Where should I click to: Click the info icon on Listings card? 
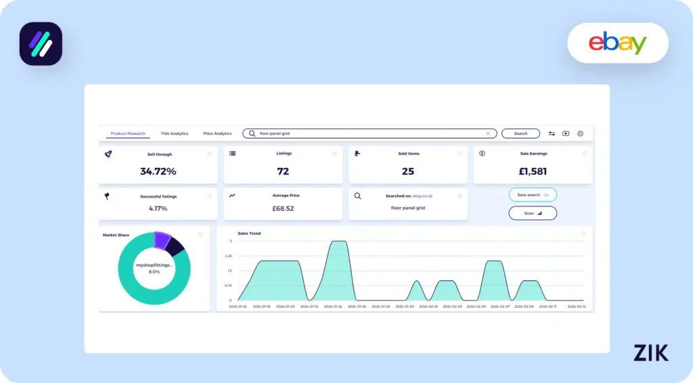click(x=335, y=154)
